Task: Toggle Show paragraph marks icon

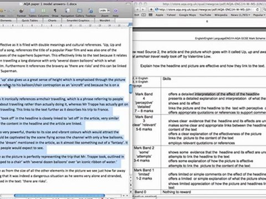Action: tap(55, 11)
